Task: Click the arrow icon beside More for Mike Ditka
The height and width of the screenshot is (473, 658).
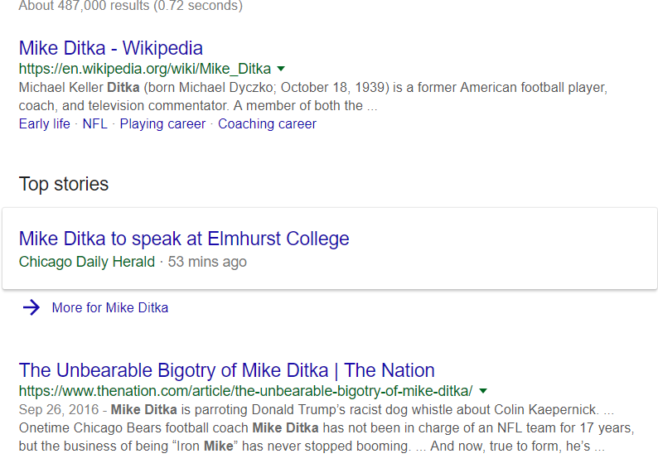Action: pos(31,308)
